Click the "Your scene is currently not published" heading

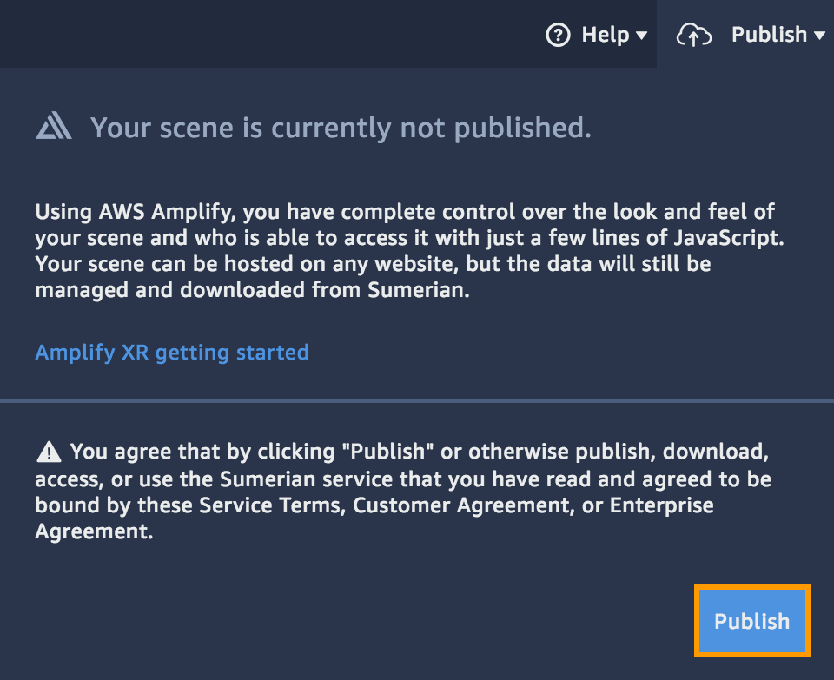341,129
